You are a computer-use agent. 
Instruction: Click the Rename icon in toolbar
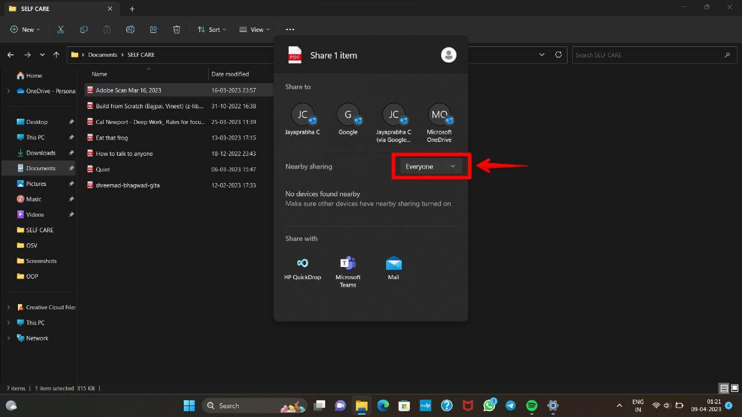[130, 30]
